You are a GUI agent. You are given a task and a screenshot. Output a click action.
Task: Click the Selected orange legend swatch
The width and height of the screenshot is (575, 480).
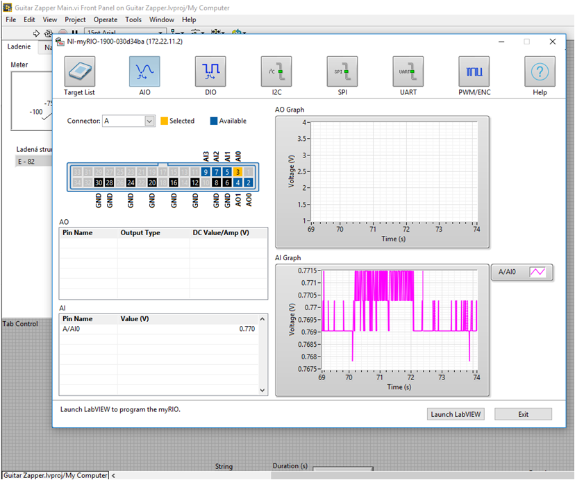point(165,121)
